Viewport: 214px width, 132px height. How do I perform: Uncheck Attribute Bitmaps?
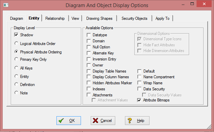point(139,100)
